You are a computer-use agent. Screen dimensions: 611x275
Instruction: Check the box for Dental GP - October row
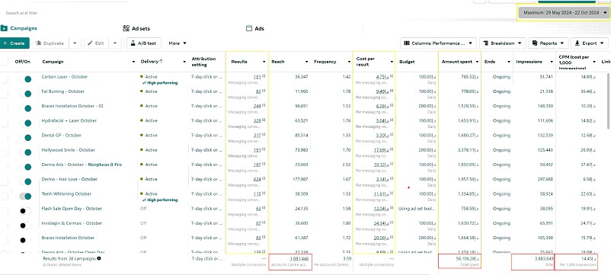[4, 138]
